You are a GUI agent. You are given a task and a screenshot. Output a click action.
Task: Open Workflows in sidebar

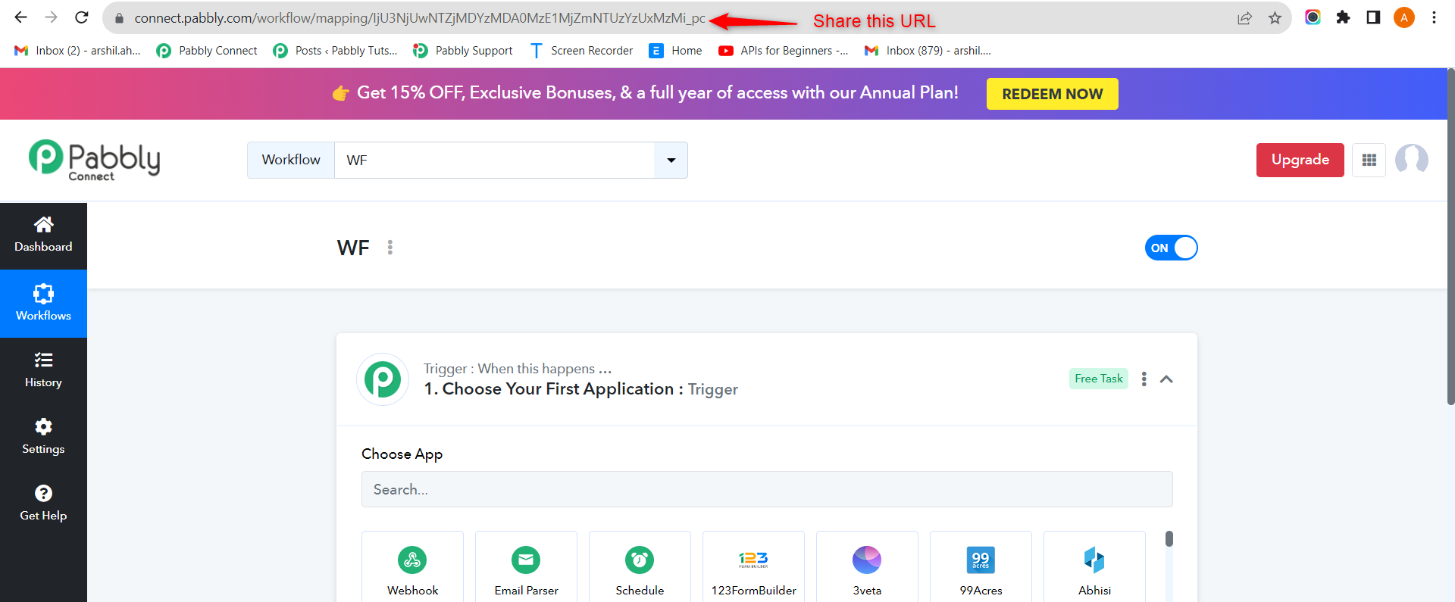point(43,304)
